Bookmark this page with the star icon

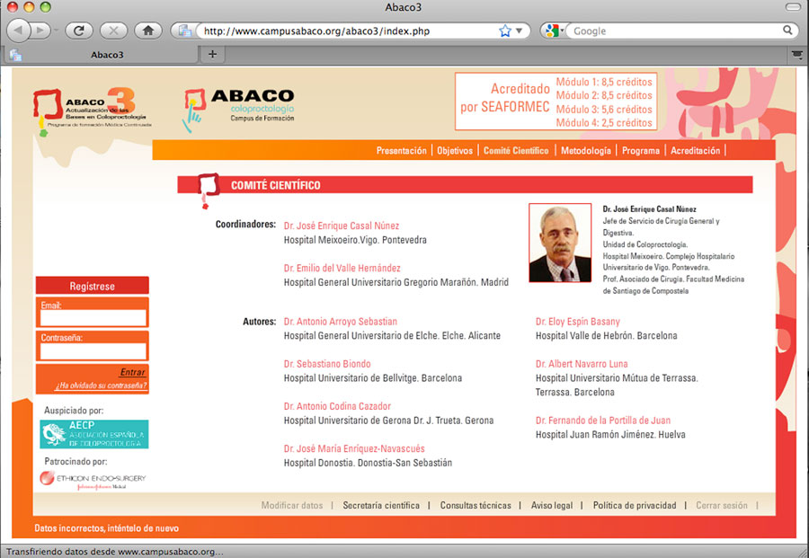pyautogui.click(x=504, y=31)
